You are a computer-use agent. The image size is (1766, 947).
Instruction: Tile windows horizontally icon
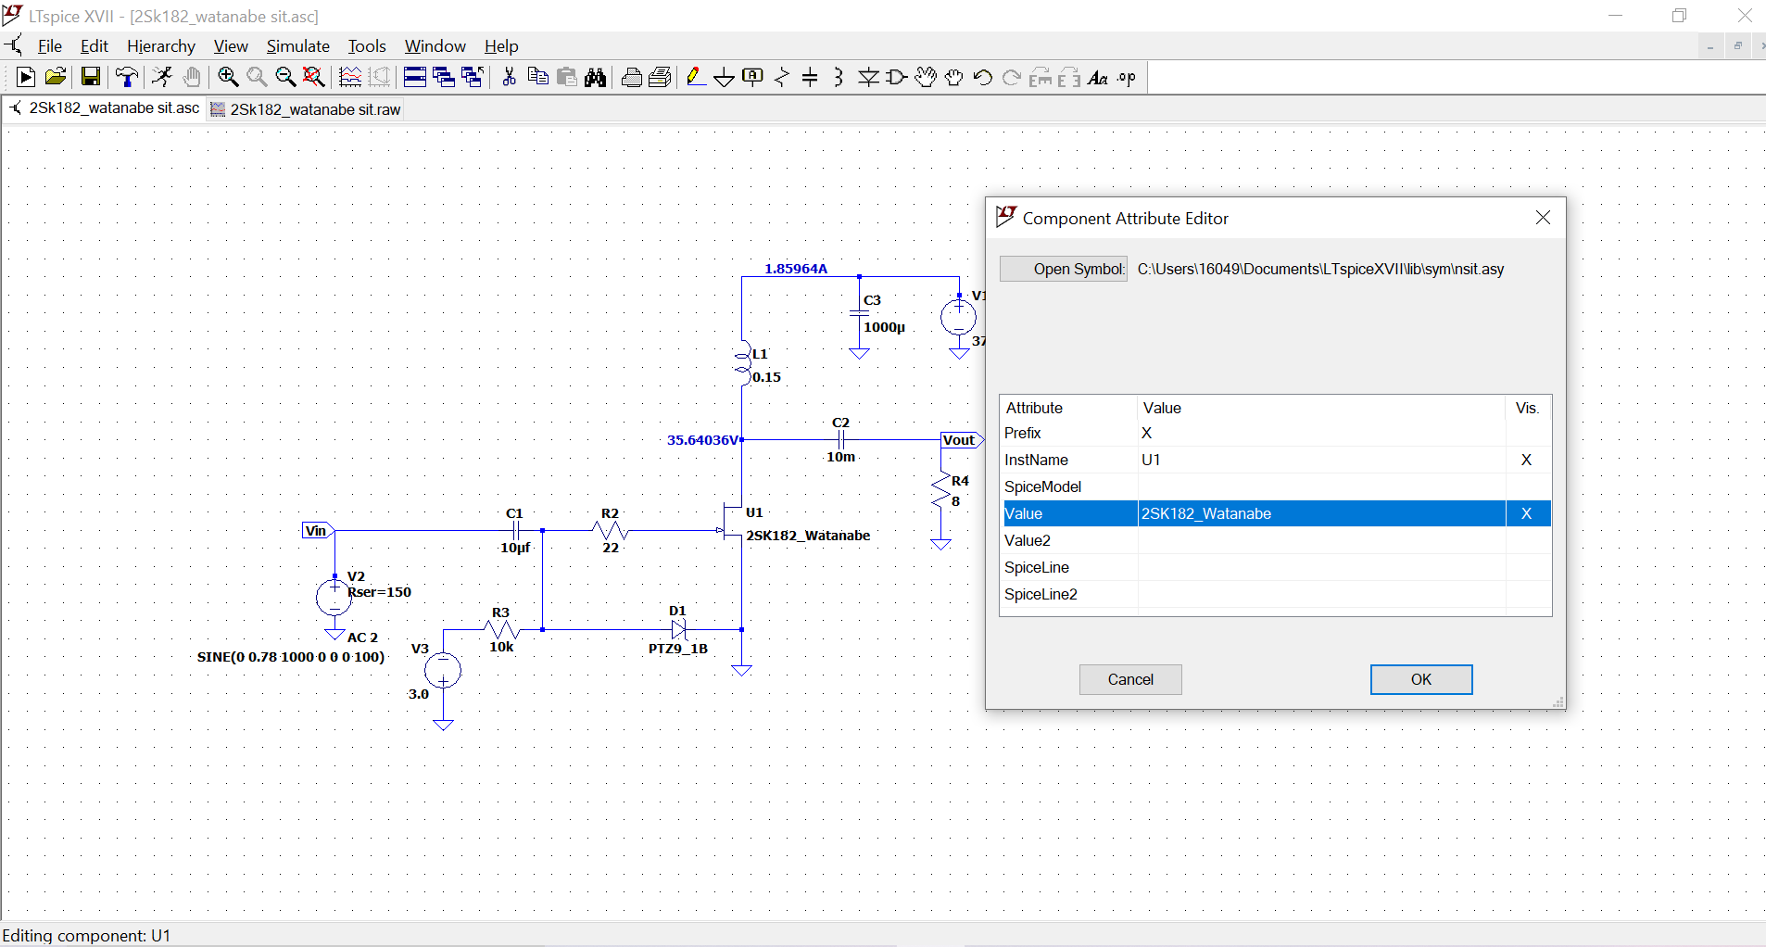(415, 78)
